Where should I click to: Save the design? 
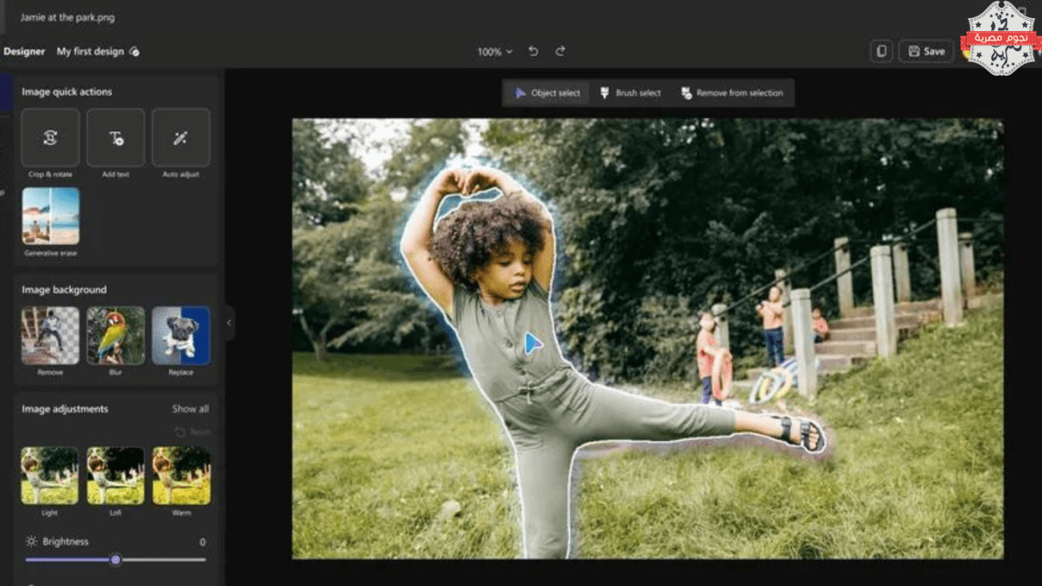(926, 51)
